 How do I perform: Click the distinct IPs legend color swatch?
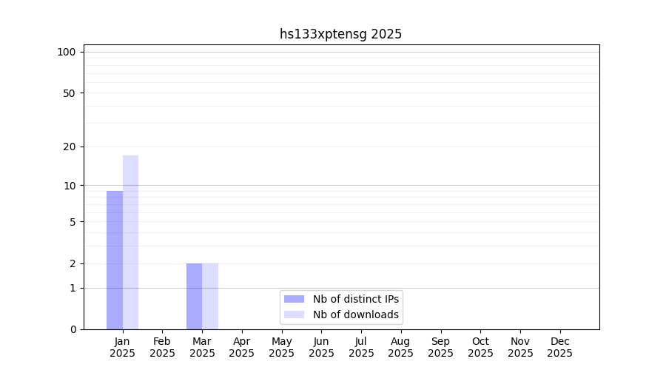[x=294, y=299]
